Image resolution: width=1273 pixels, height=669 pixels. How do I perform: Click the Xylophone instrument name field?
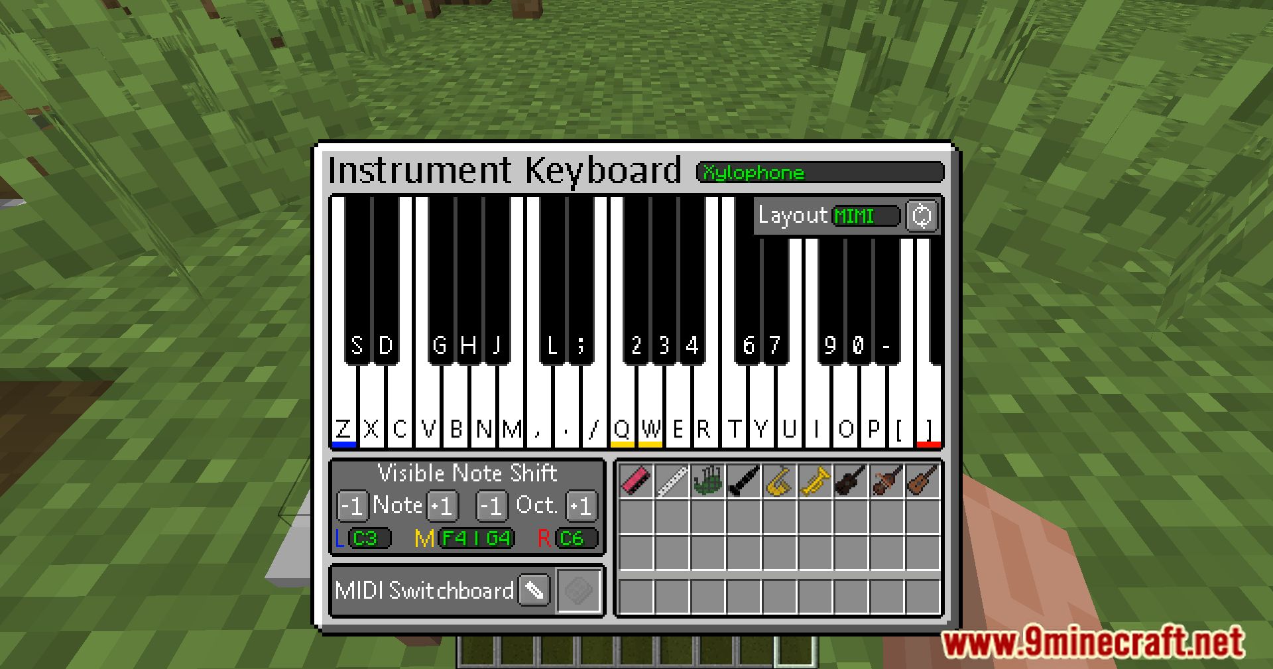pyautogui.click(x=820, y=172)
